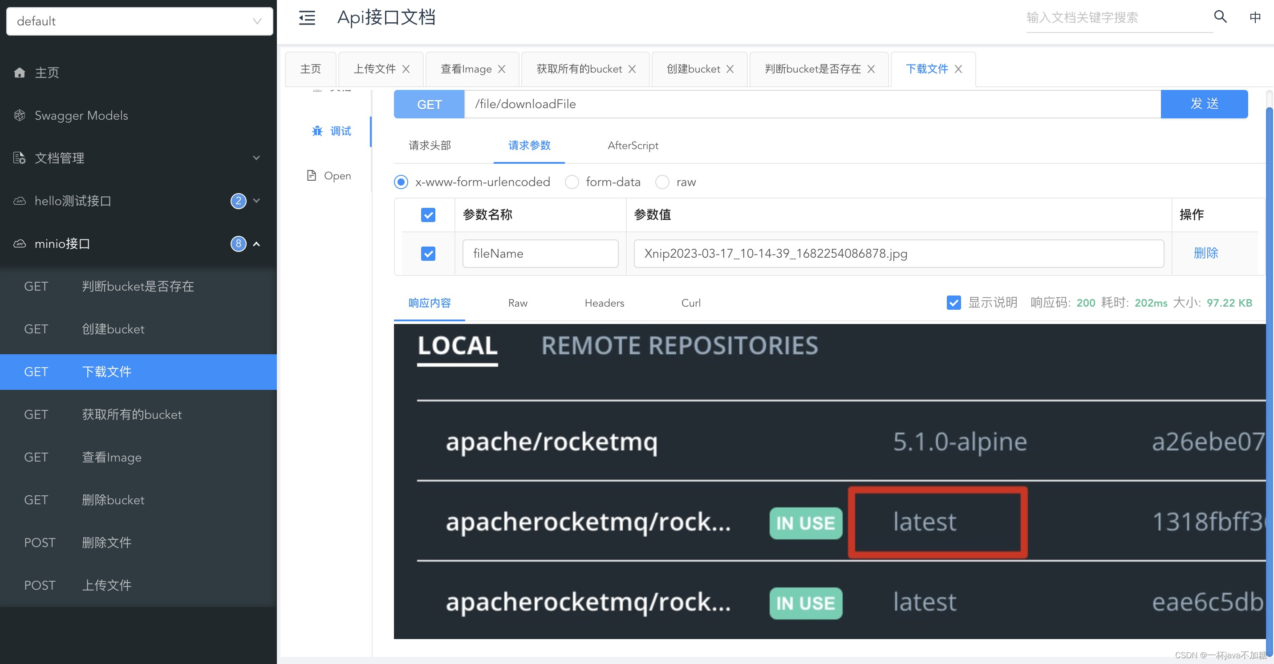This screenshot has height=664, width=1274.
Task: Select the x-www-form-urlencoded radio button
Action: pos(401,182)
